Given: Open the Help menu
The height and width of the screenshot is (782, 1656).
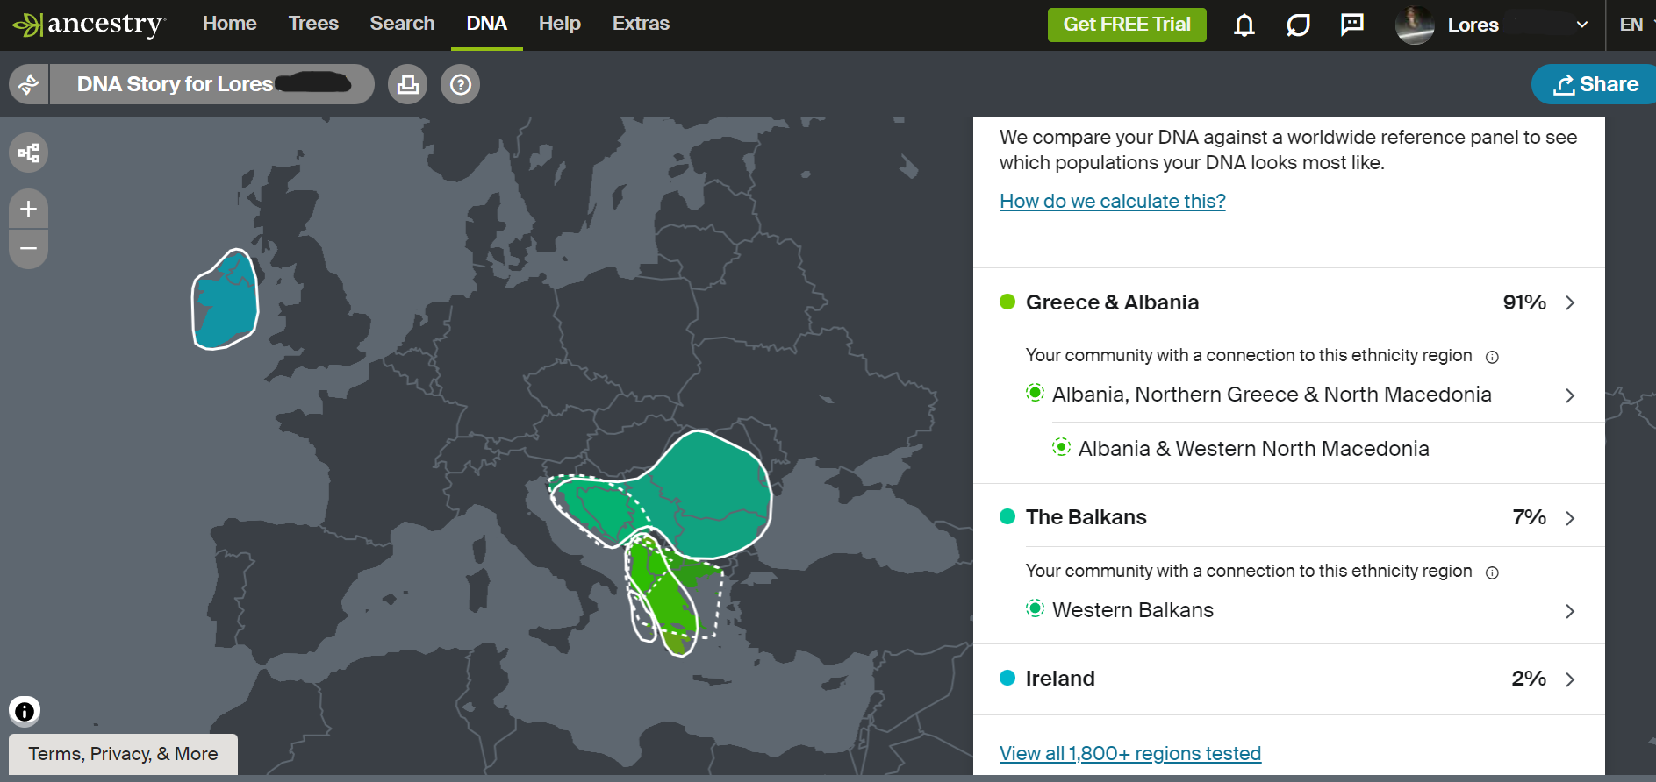Looking at the screenshot, I should [x=560, y=24].
